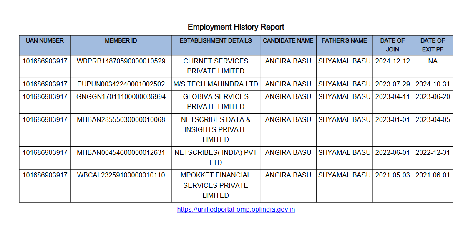Open the unifiedportal-emp.epfindia.gov.in link
The height and width of the screenshot is (243, 463).
coord(236,209)
